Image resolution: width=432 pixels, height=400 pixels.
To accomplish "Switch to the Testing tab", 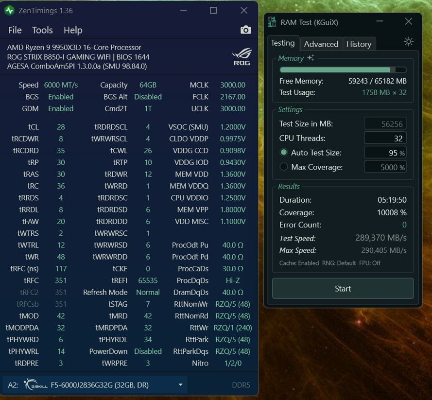I will 283,43.
